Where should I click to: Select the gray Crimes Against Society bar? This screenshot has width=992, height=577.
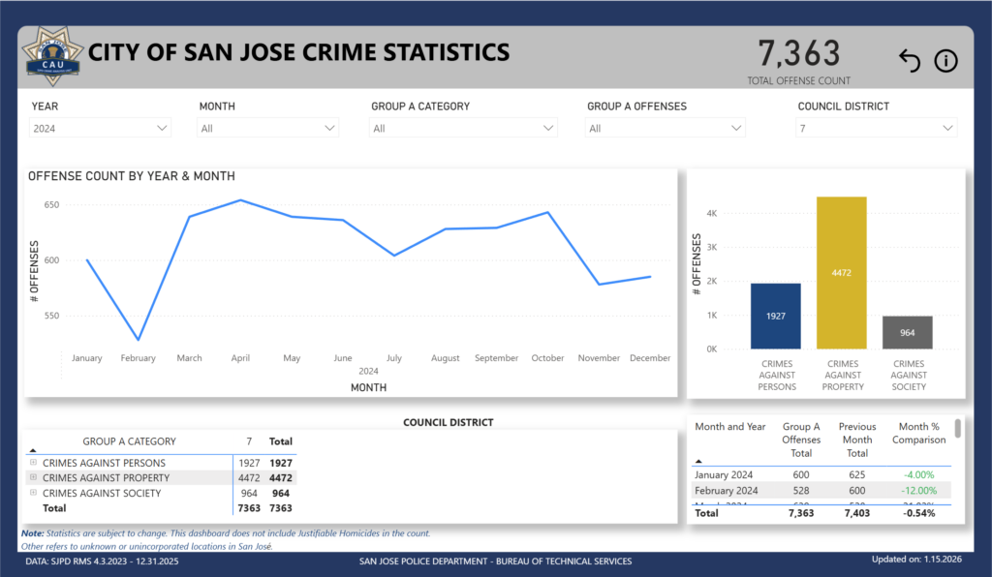[x=907, y=332]
